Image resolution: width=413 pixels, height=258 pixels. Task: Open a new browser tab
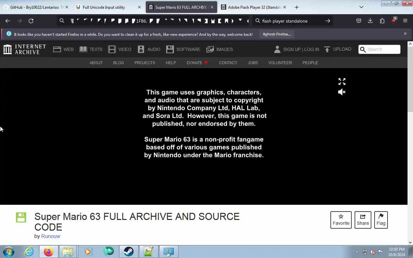pos(297,7)
